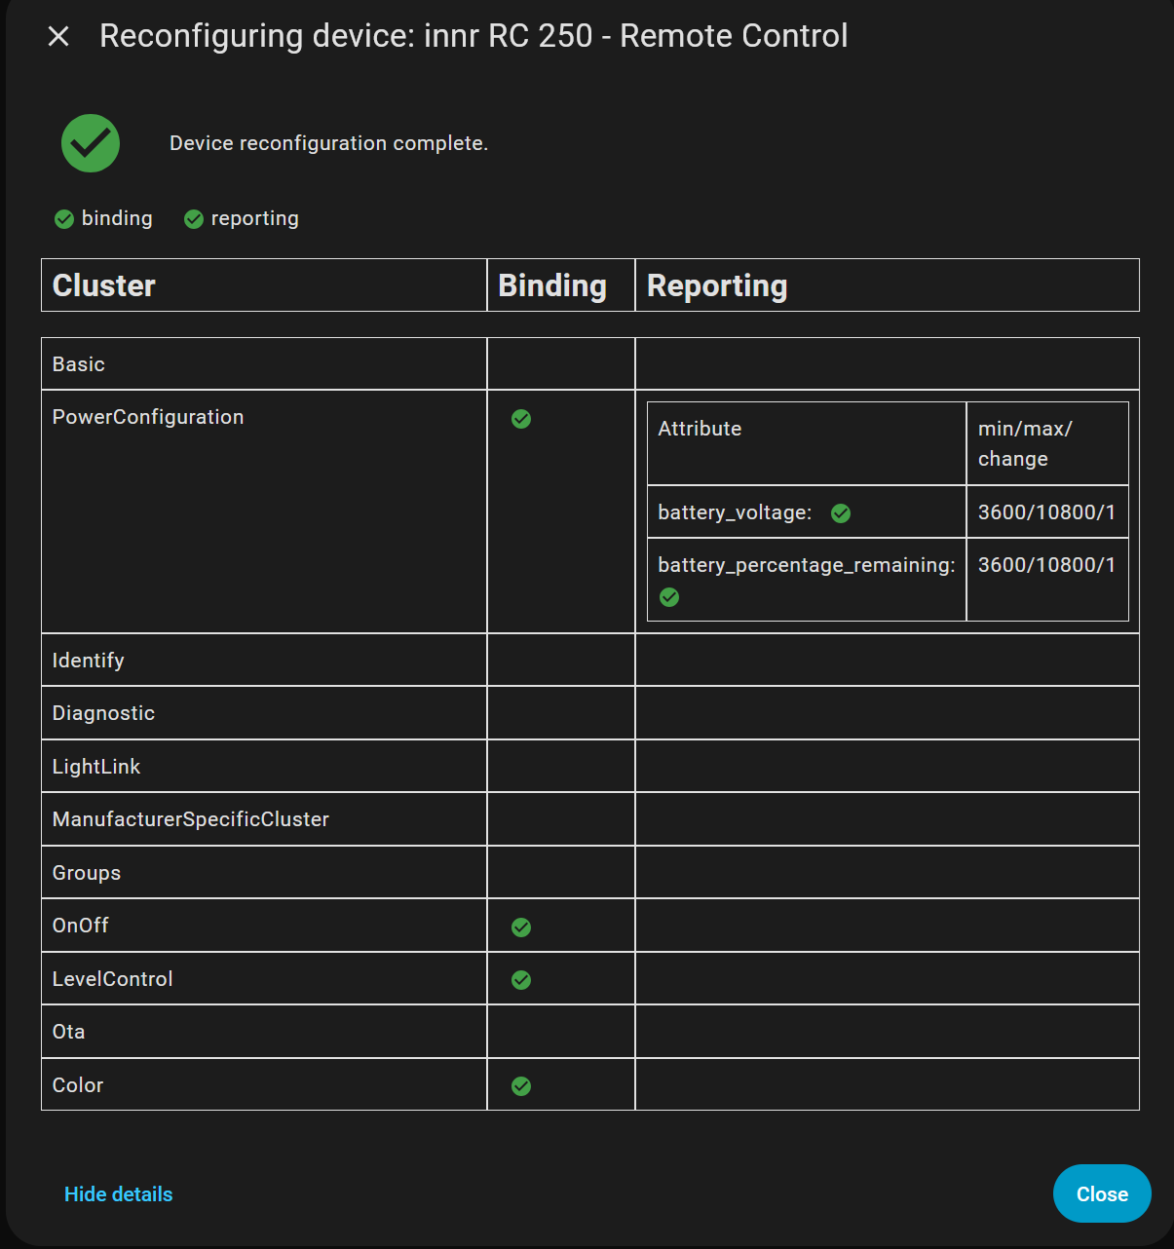Click the green check icon beside reporting
The height and width of the screenshot is (1249, 1174).
tap(194, 219)
